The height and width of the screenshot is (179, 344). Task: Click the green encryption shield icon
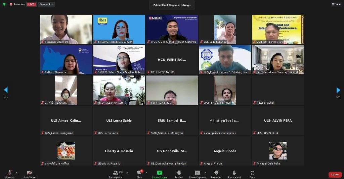click(4, 4)
